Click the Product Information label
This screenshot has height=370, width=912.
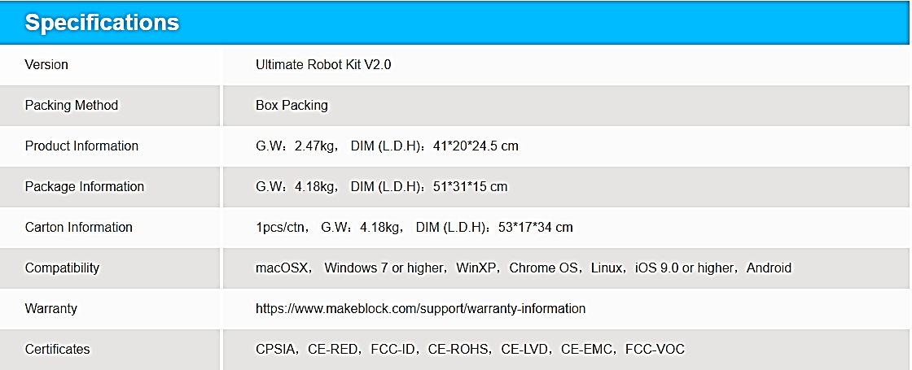[81, 146]
